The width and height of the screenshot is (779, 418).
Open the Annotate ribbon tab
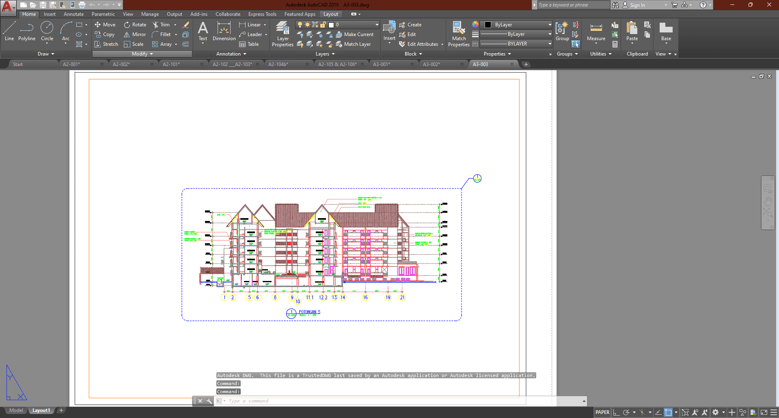(x=73, y=14)
